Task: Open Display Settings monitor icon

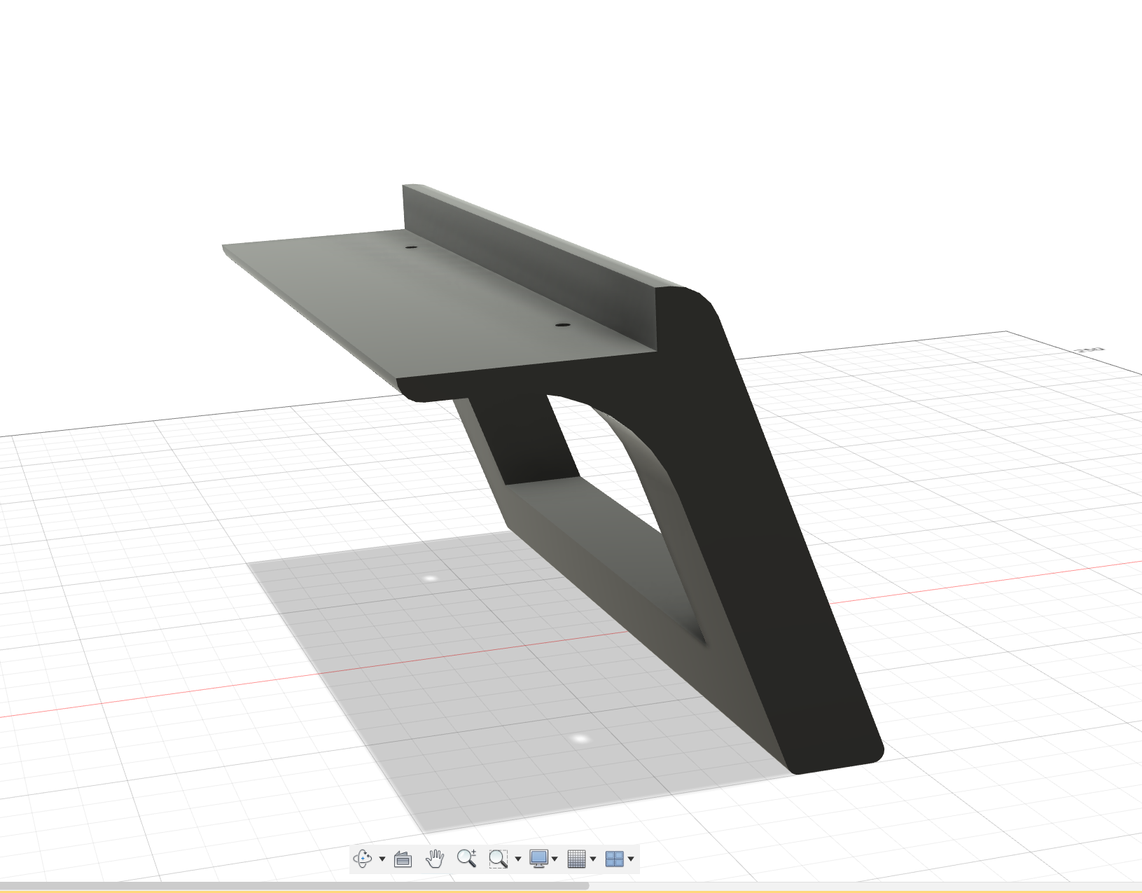Action: [538, 859]
